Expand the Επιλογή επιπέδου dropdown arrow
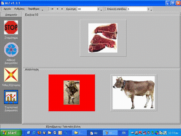This screenshot has width=181, height=136. click(x=148, y=9)
